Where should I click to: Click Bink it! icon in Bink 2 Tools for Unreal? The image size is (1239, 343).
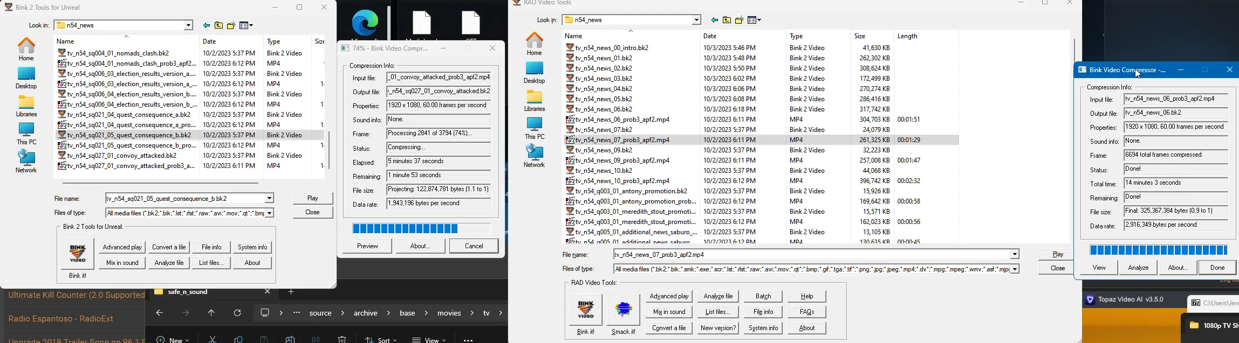click(78, 254)
